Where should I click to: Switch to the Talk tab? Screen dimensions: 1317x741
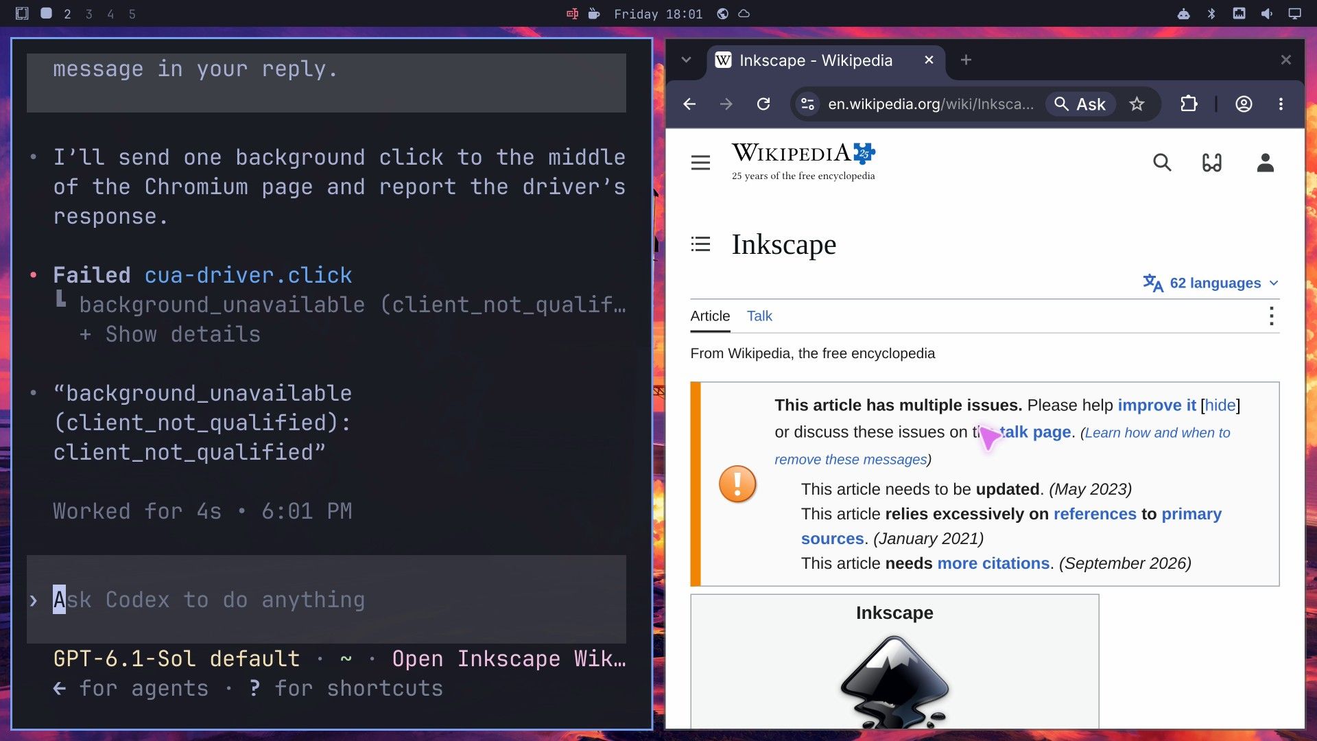759,316
